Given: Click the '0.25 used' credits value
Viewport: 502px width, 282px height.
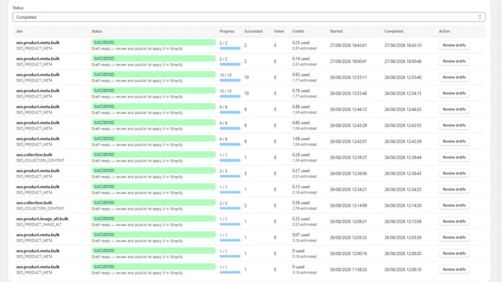Looking at the screenshot, I should coord(301,43).
